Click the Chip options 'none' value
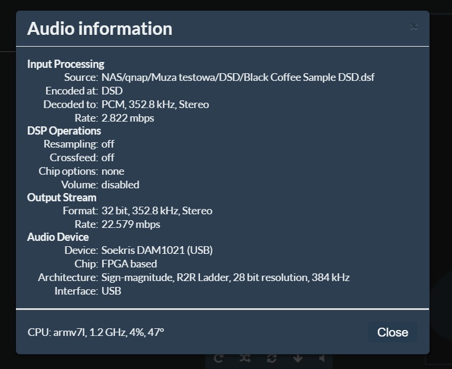Viewport: 452px width, 369px height. coord(113,171)
